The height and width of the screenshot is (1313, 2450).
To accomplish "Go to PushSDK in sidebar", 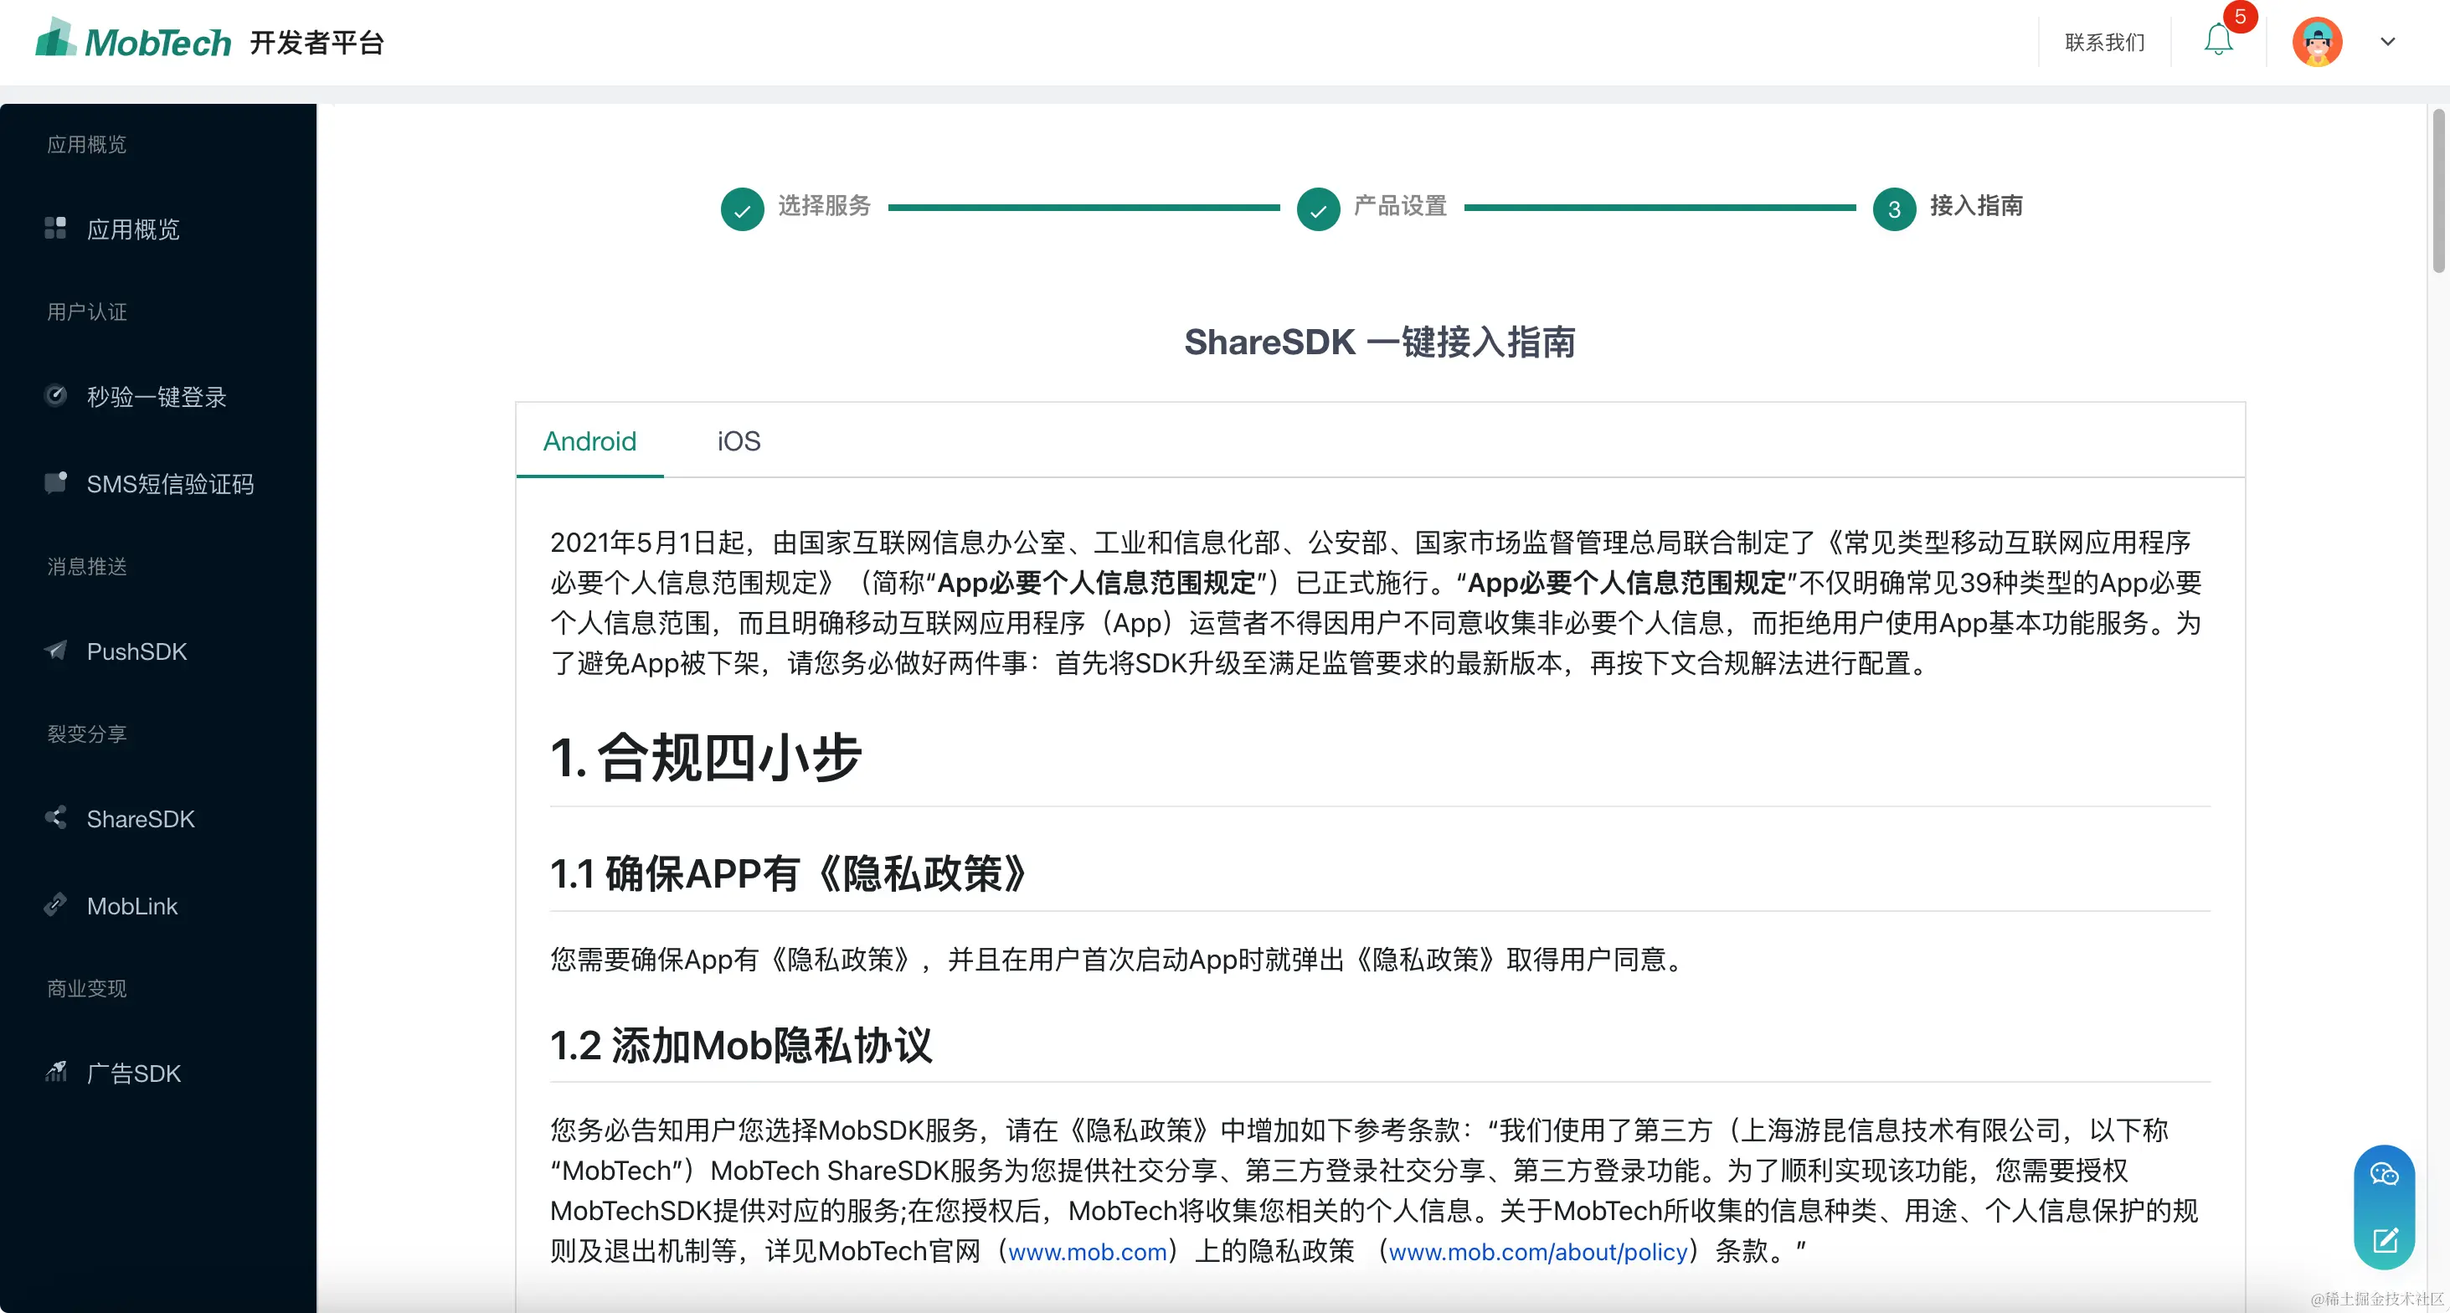I will (x=136, y=651).
